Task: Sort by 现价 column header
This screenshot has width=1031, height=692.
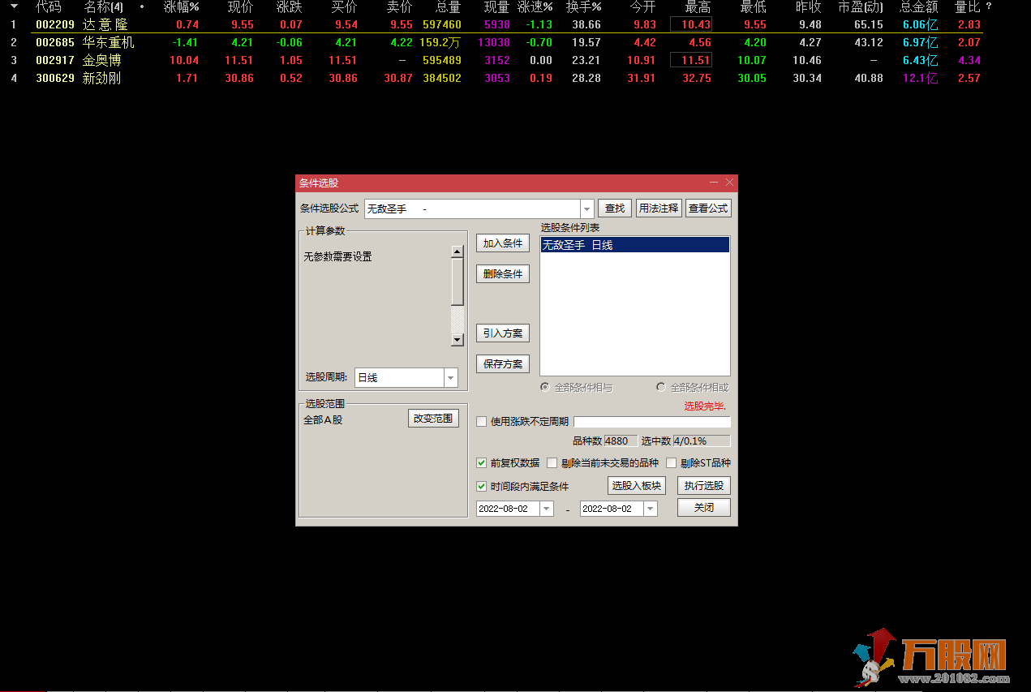Action: 240,6
